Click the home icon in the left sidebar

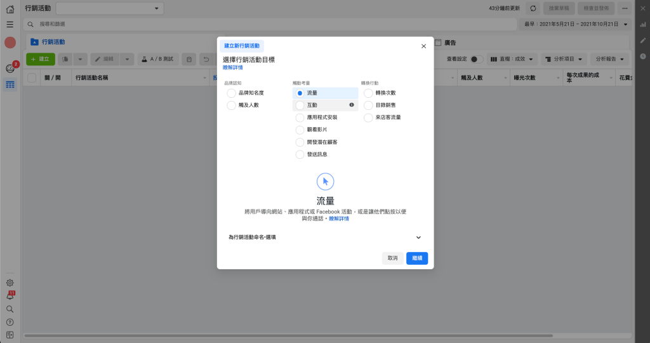[10, 9]
